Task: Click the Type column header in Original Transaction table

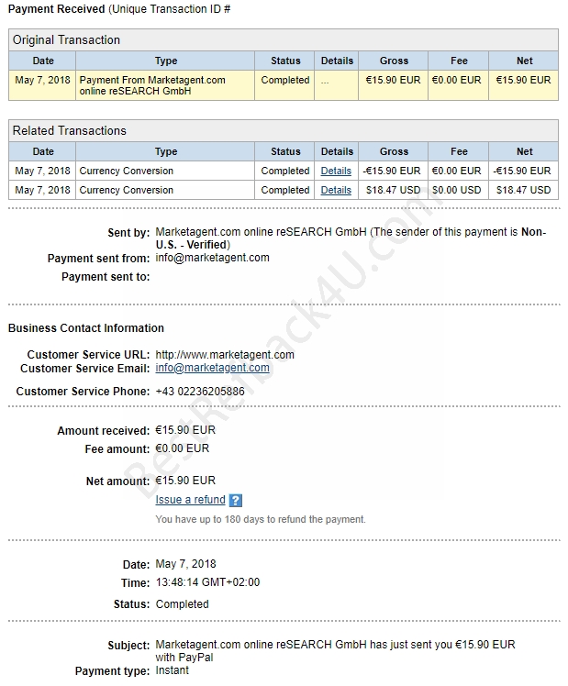Action: pos(166,61)
